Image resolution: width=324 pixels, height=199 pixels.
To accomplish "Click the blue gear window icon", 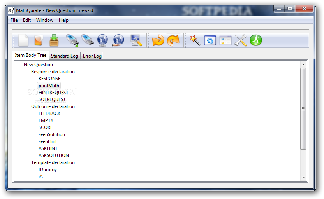I will 210,40.
